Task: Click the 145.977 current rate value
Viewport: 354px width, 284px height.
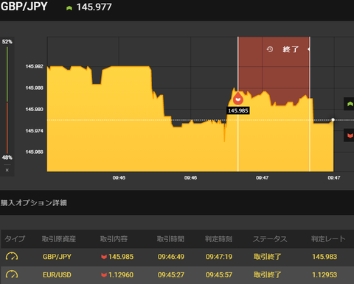Action: (x=94, y=7)
